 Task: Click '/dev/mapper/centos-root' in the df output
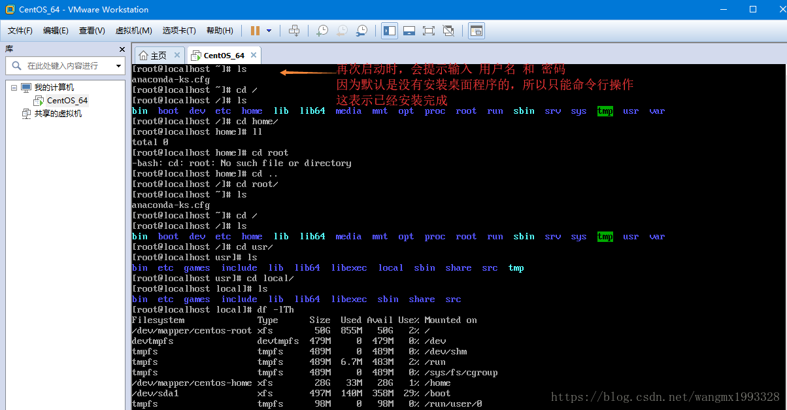tap(192, 331)
